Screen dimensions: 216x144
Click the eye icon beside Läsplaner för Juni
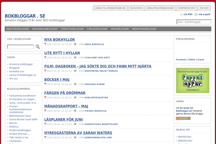coord(75,124)
